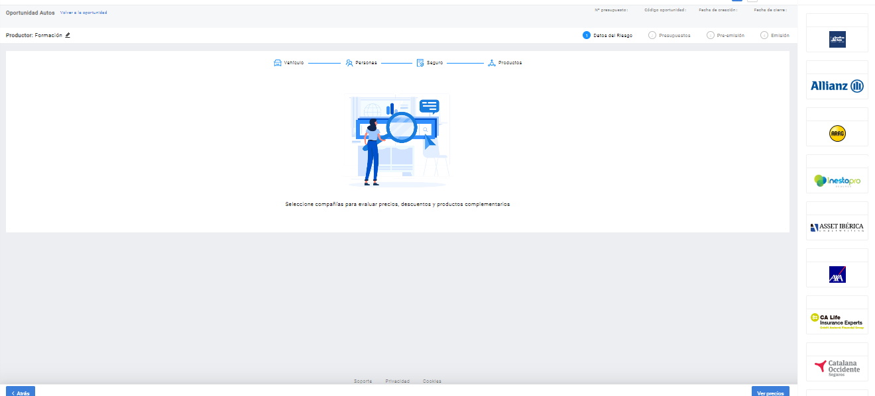This screenshot has width=875, height=396.
Task: Go to Emisión stage
Action: (780, 35)
